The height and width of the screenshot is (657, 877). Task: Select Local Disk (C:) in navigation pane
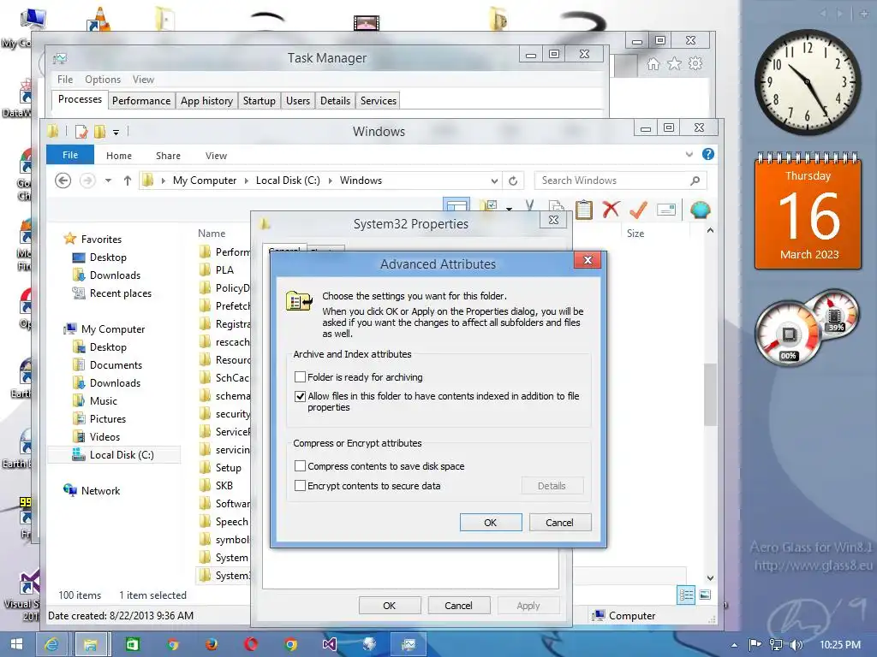[x=114, y=455]
